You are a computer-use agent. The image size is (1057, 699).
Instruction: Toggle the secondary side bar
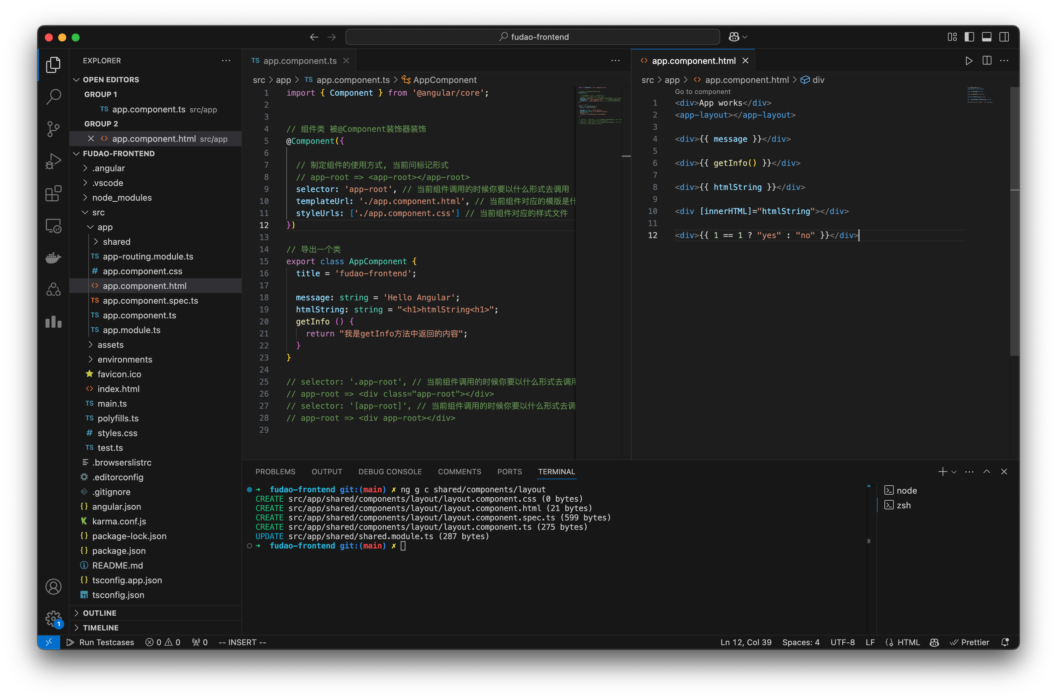click(x=1004, y=37)
